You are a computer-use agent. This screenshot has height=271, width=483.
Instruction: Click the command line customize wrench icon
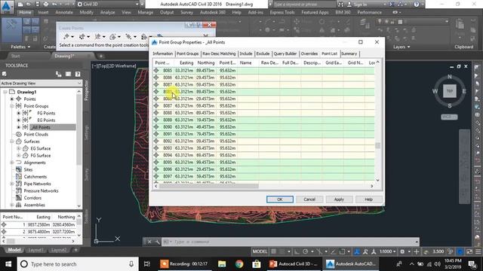pyautogui.click(x=158, y=242)
